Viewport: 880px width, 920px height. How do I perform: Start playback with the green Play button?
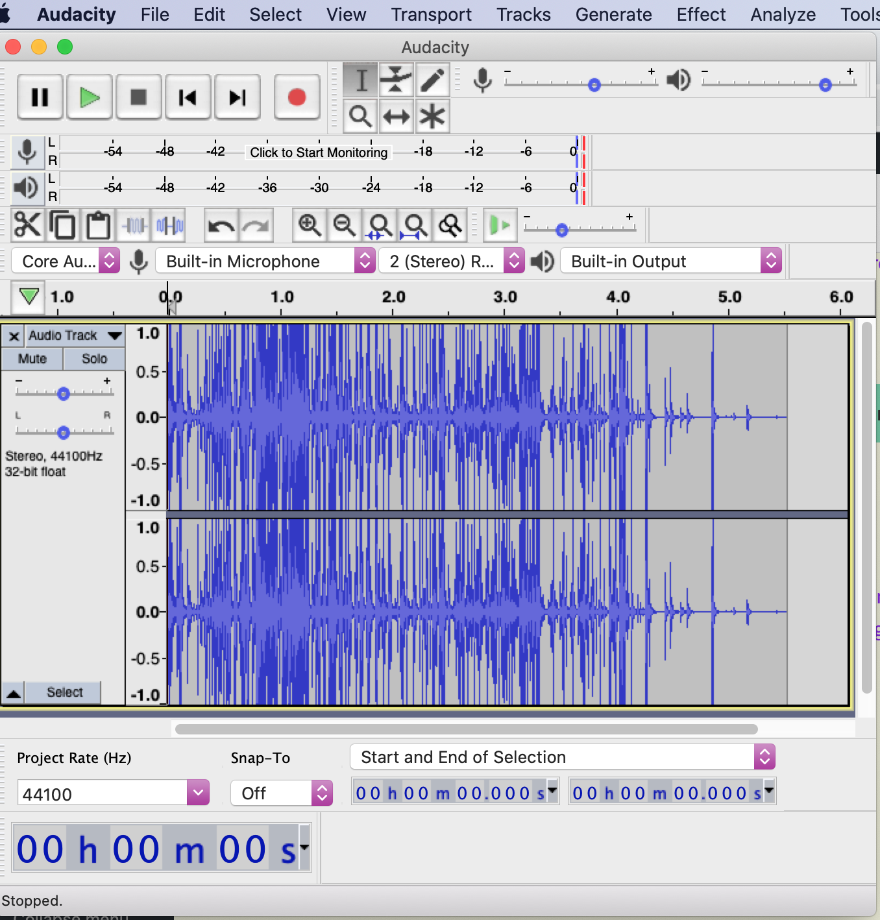point(90,97)
